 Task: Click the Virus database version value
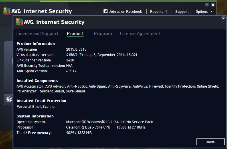(x=101, y=55)
